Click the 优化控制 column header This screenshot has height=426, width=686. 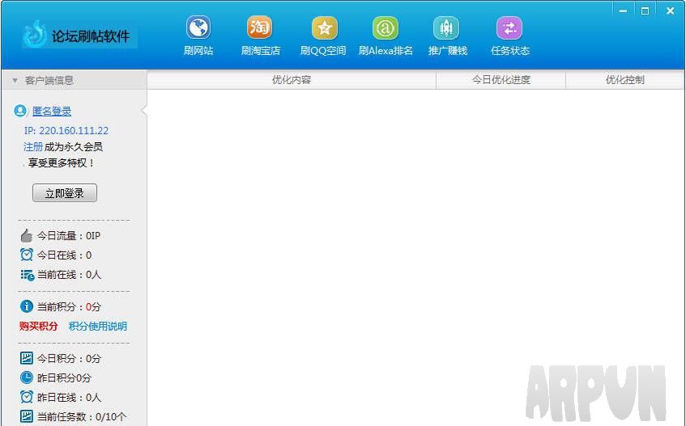624,80
